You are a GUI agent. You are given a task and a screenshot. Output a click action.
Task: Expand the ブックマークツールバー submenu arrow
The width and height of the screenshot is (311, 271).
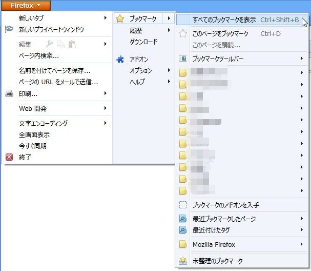(x=302, y=58)
